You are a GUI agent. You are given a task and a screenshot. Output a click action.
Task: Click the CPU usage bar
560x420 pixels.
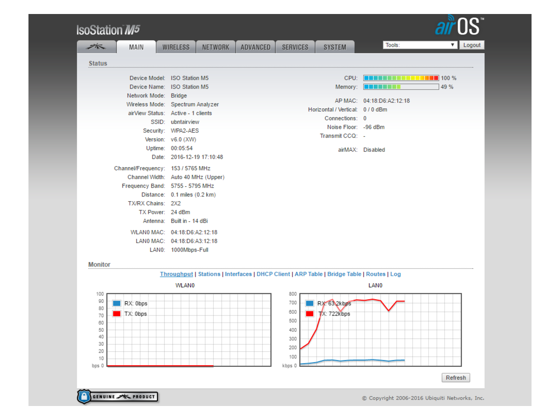[401, 78]
